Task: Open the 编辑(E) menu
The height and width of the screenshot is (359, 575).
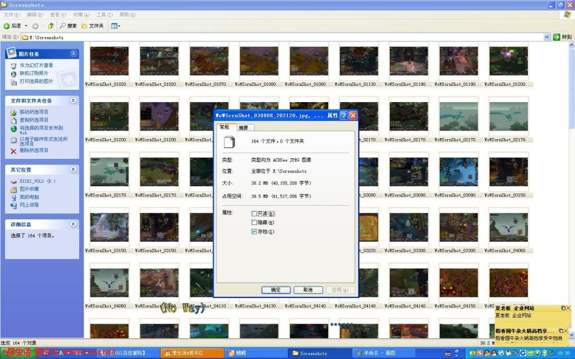Action: coord(35,15)
